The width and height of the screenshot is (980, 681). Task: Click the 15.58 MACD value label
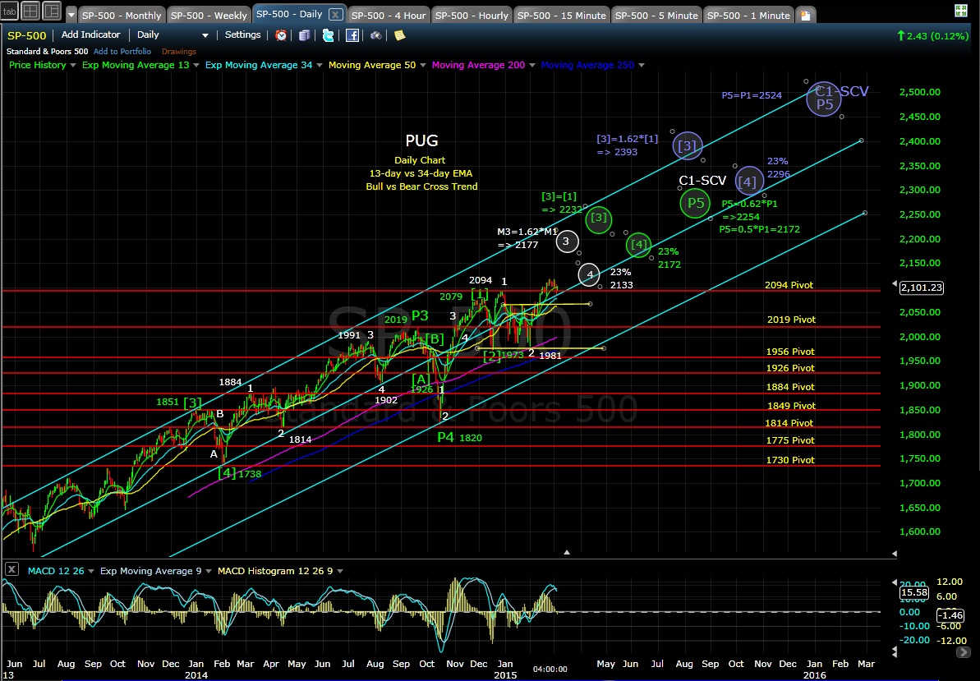(913, 592)
